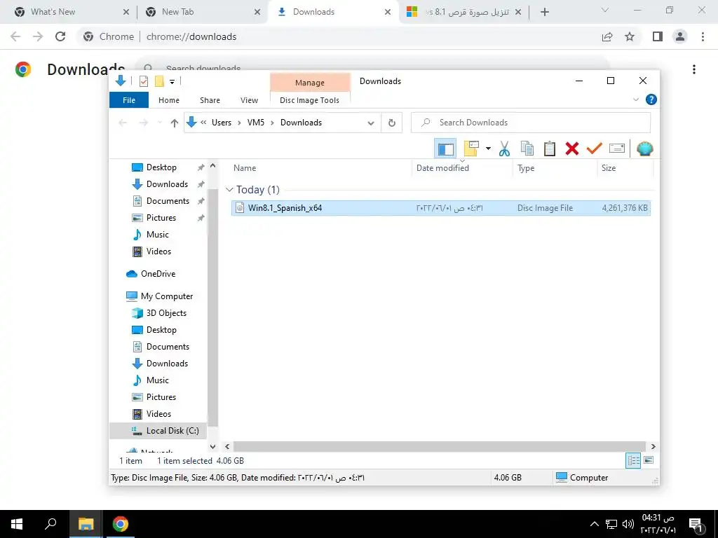Switch to the Home ribbon tab
The width and height of the screenshot is (718, 538).
(x=169, y=100)
